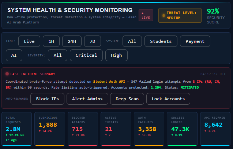Click the Success Logins 47.3K value
233x149 pixels.
180,129
